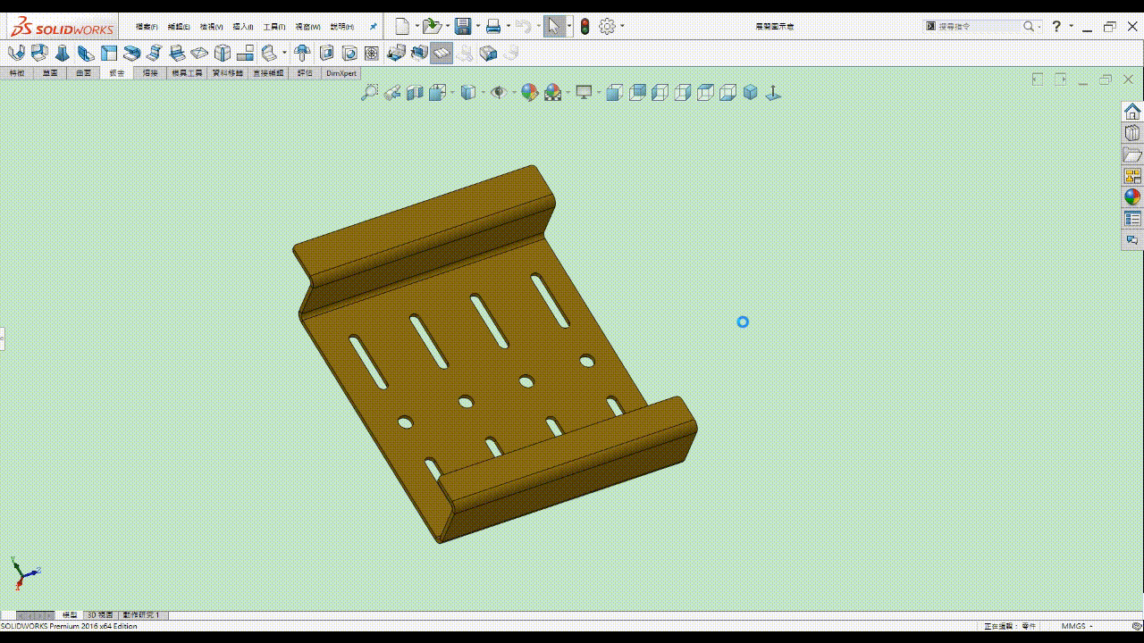Open the Options gear icon
Screen dimensions: 1144x643
coord(607,27)
